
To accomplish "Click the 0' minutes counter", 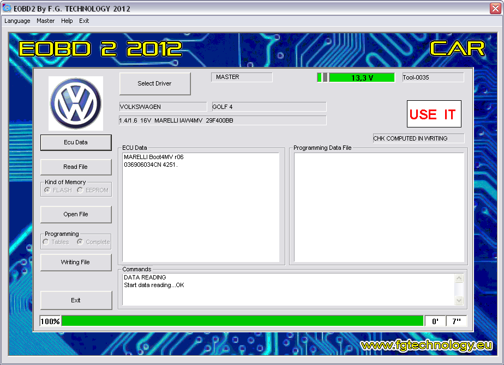I will point(435,321).
